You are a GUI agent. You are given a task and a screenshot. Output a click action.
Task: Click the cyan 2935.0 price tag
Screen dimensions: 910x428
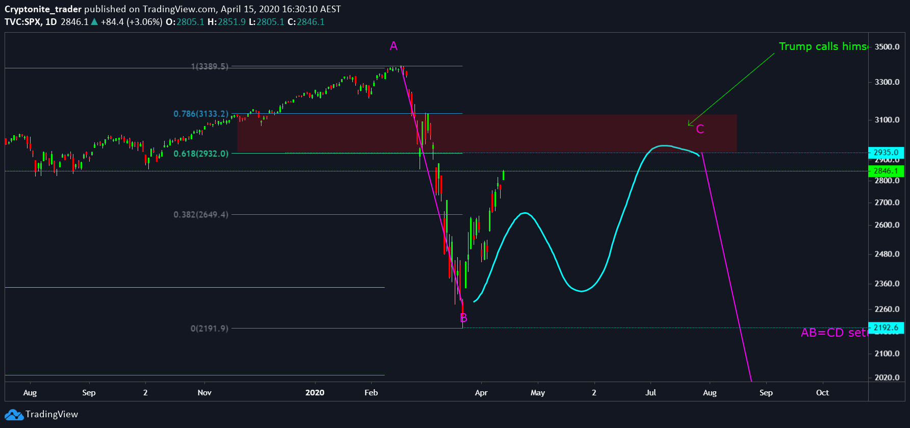[x=886, y=153]
